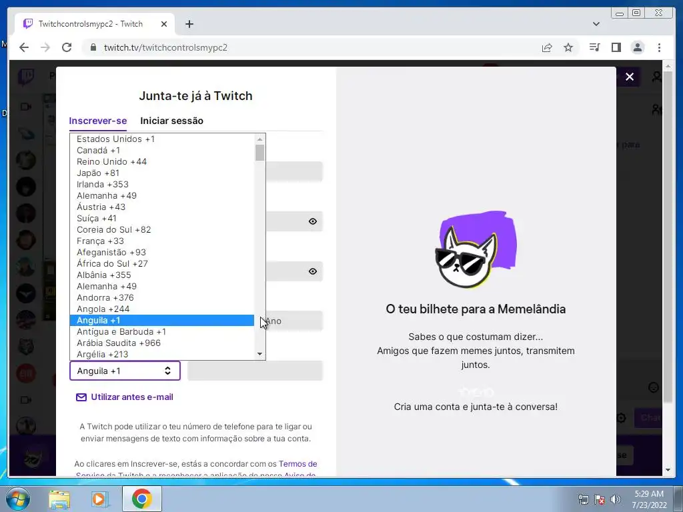This screenshot has height=512, width=683.
Task: Open the Chrome profile avatar
Action: click(x=637, y=47)
